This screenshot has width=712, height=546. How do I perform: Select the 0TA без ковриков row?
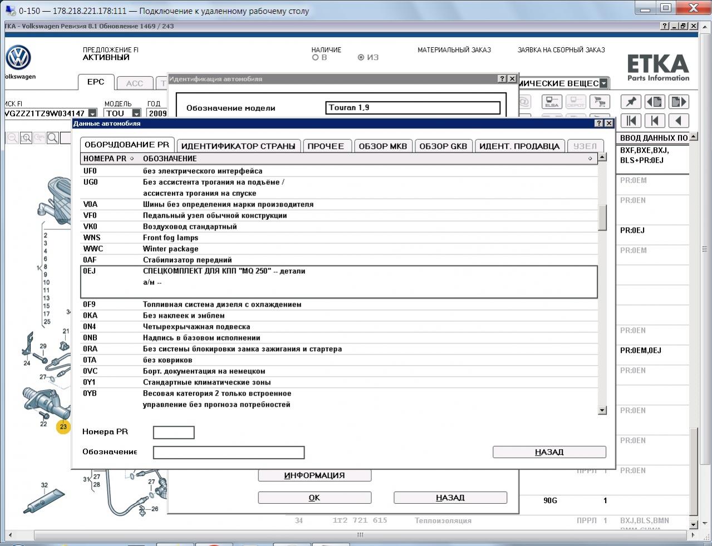point(339,360)
